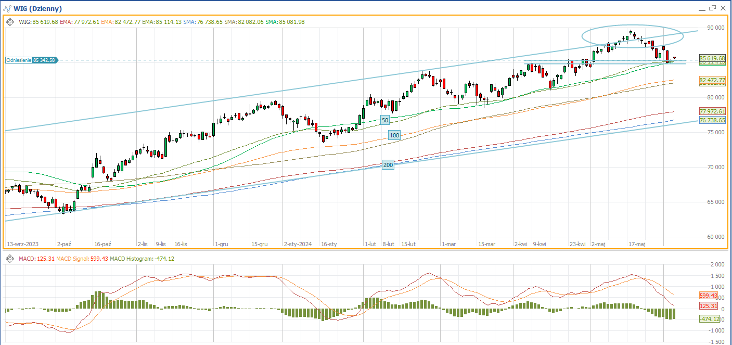Click the move handle icon of the WIG price pane
The image size is (732, 345).
[x=10, y=22]
